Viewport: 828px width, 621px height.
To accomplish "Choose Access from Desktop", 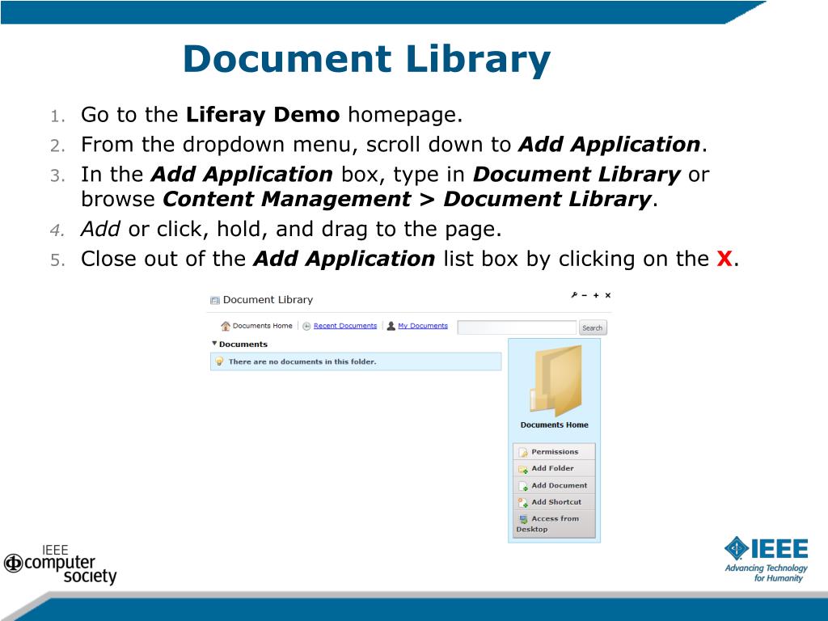I will click(554, 524).
